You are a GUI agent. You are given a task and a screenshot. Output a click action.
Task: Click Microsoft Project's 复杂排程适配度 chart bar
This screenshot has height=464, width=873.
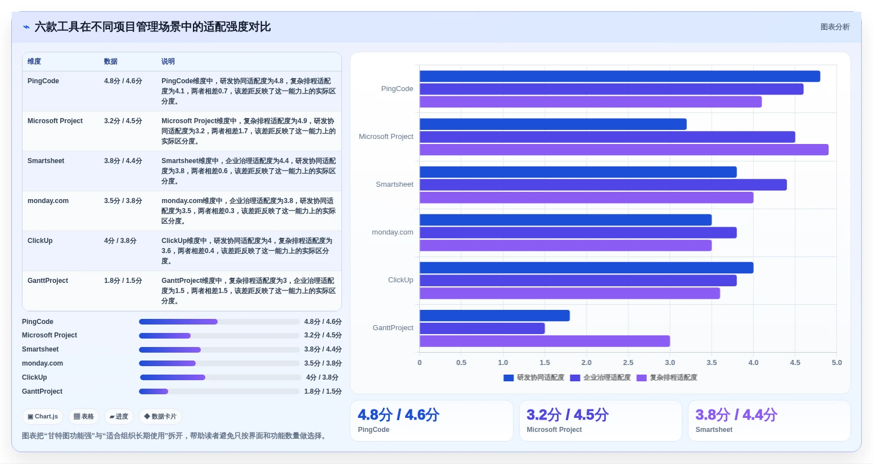click(624, 150)
